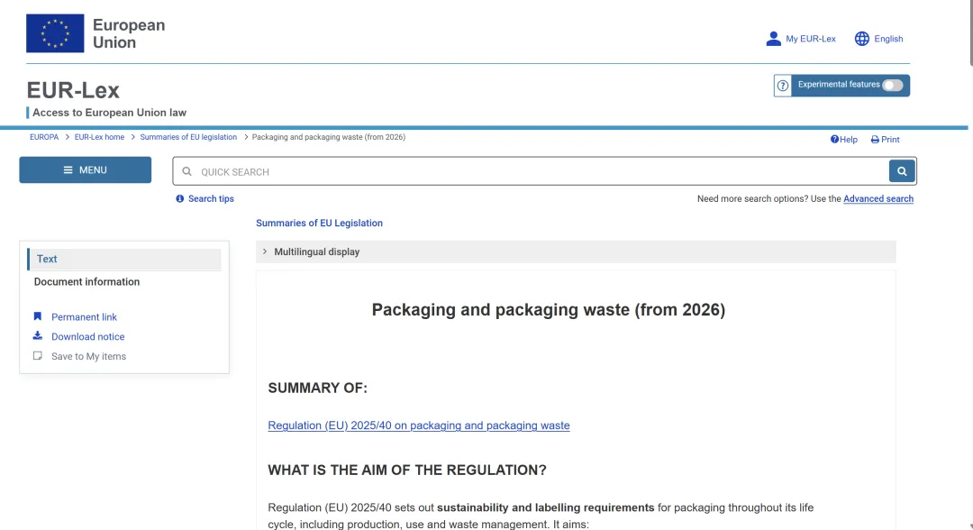Click the European Union flag logo

pos(55,33)
